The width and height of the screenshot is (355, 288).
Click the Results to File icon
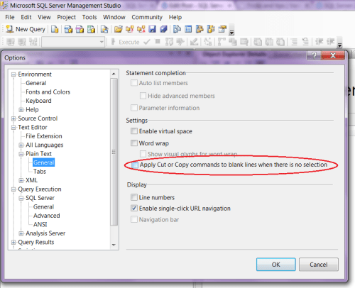[x=280, y=42]
